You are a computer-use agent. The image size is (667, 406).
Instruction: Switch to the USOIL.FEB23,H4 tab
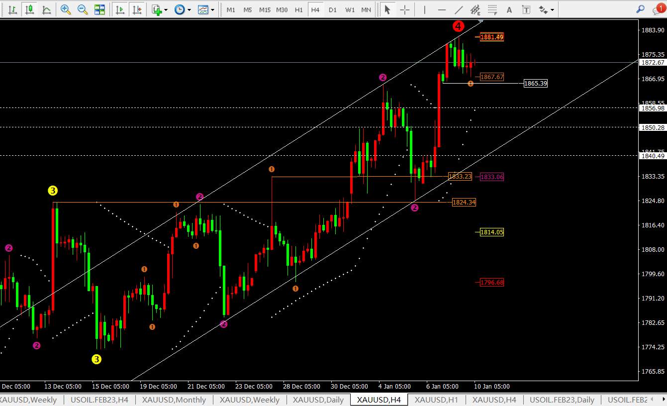click(99, 400)
